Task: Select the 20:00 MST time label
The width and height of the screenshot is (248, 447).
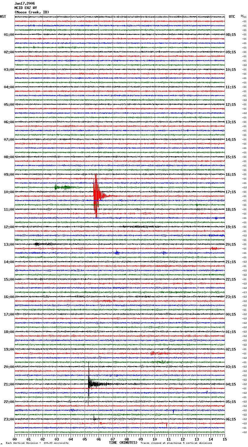Action: (x=9, y=367)
